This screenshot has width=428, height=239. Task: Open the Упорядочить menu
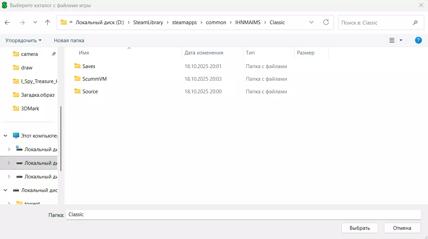23,40
